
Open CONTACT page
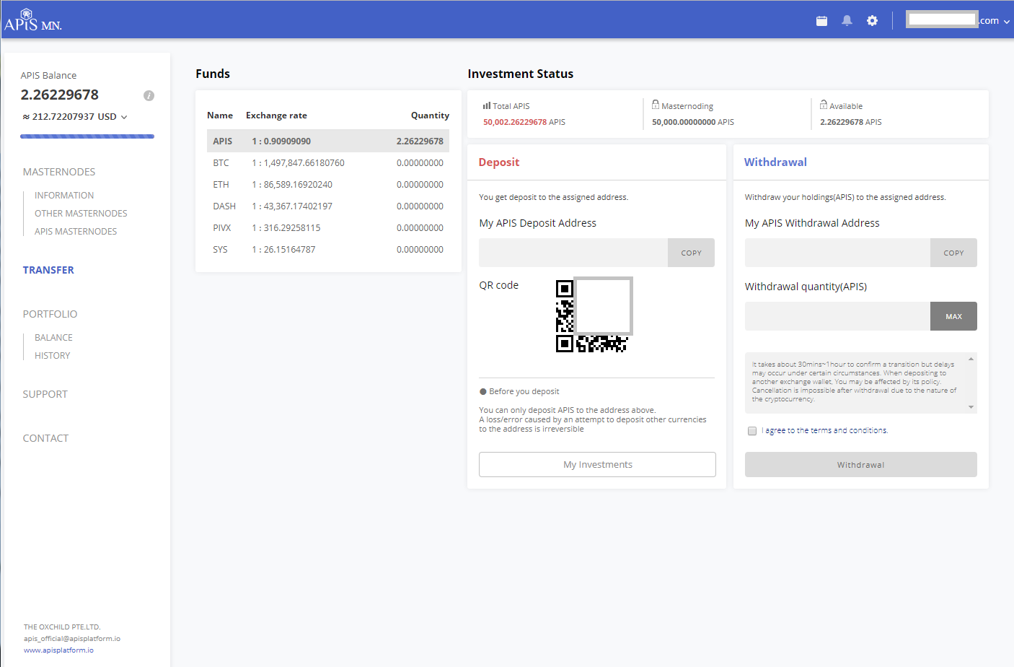click(45, 438)
